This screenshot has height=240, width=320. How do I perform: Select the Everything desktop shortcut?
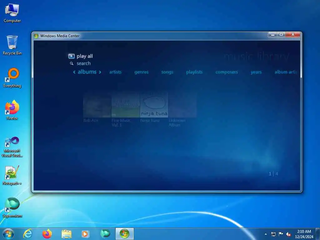(12, 78)
